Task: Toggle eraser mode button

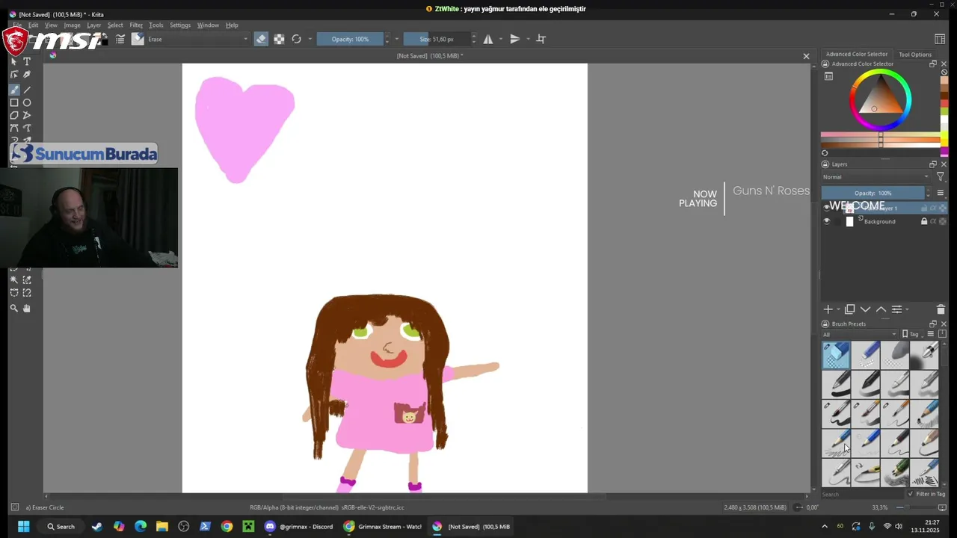Action: [261, 39]
